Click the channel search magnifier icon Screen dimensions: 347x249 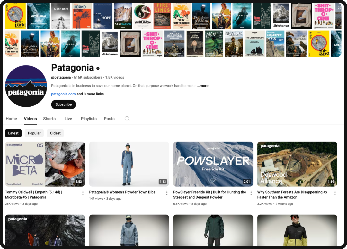[x=127, y=119]
